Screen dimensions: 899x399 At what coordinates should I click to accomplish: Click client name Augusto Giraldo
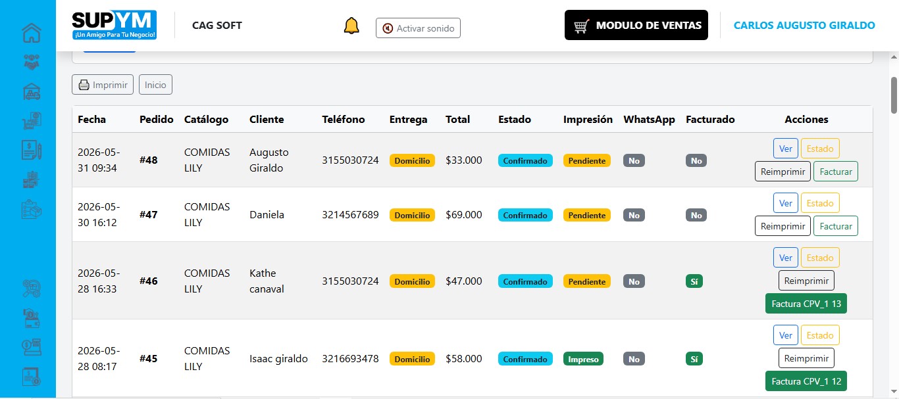[269, 160]
